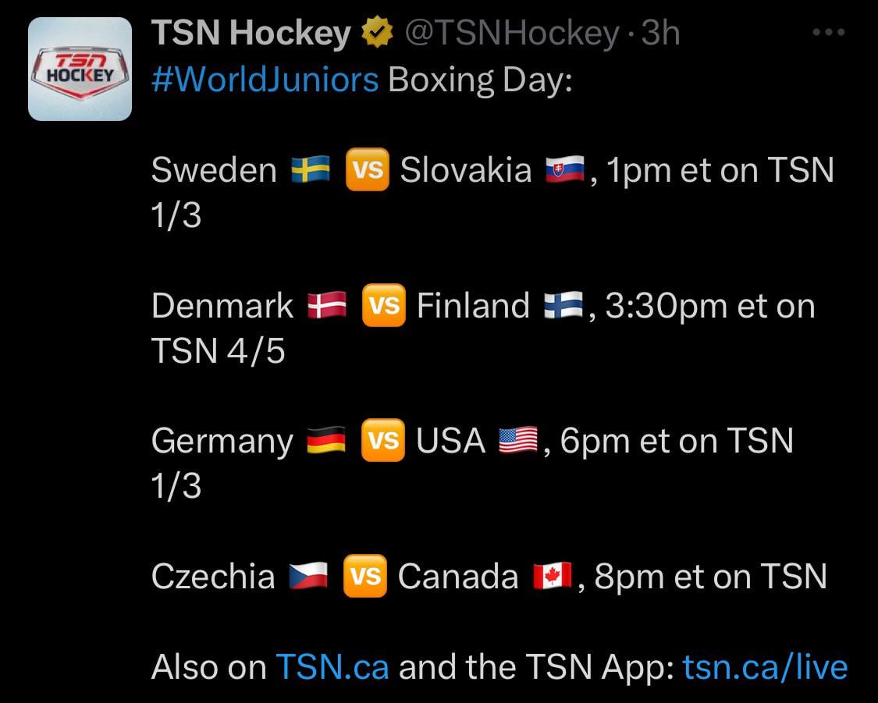The image size is (878, 703).
Task: Click the gold verified badge
Action: (378, 33)
